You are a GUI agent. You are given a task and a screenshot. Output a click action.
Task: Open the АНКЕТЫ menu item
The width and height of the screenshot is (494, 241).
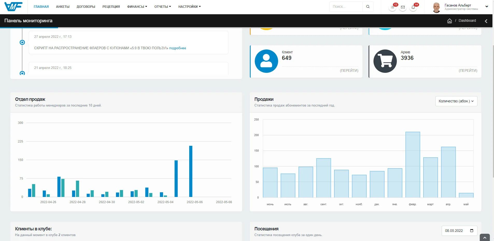[x=63, y=7]
